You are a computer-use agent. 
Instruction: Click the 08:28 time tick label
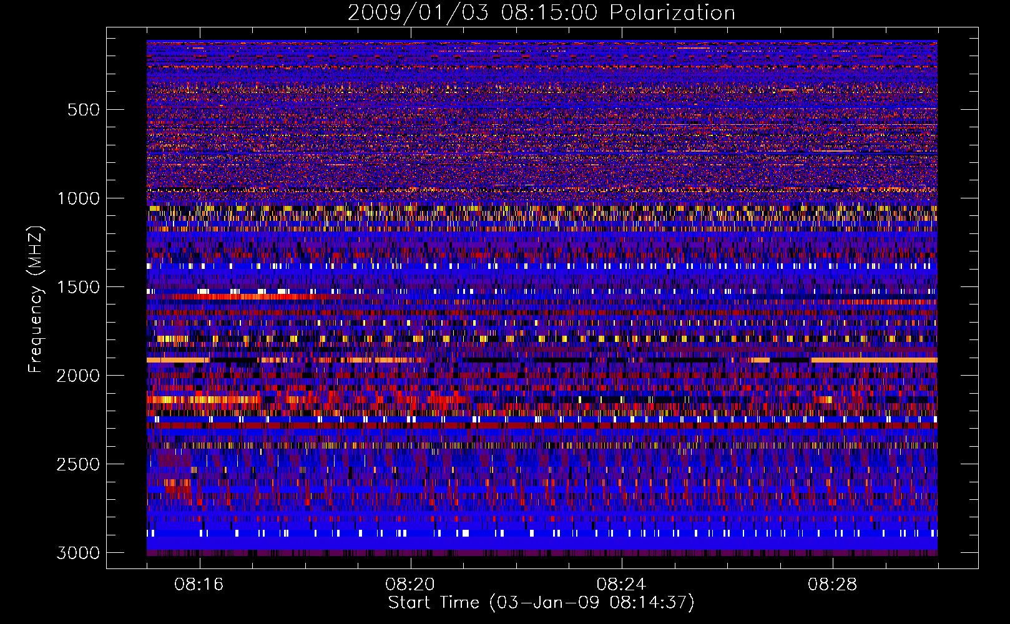coord(832,585)
